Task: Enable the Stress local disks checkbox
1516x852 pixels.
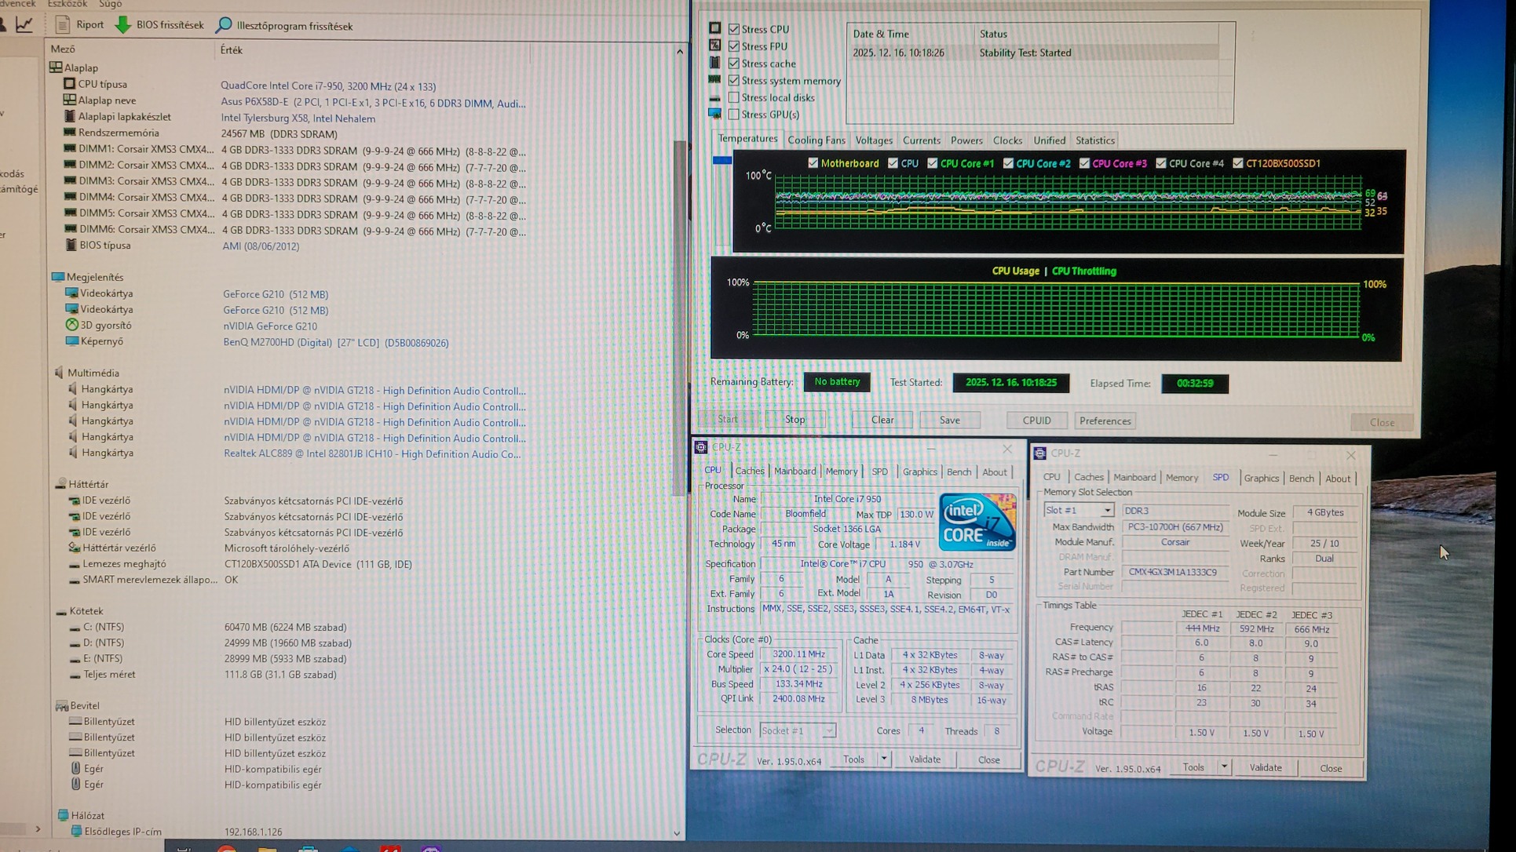Action: pos(734,97)
